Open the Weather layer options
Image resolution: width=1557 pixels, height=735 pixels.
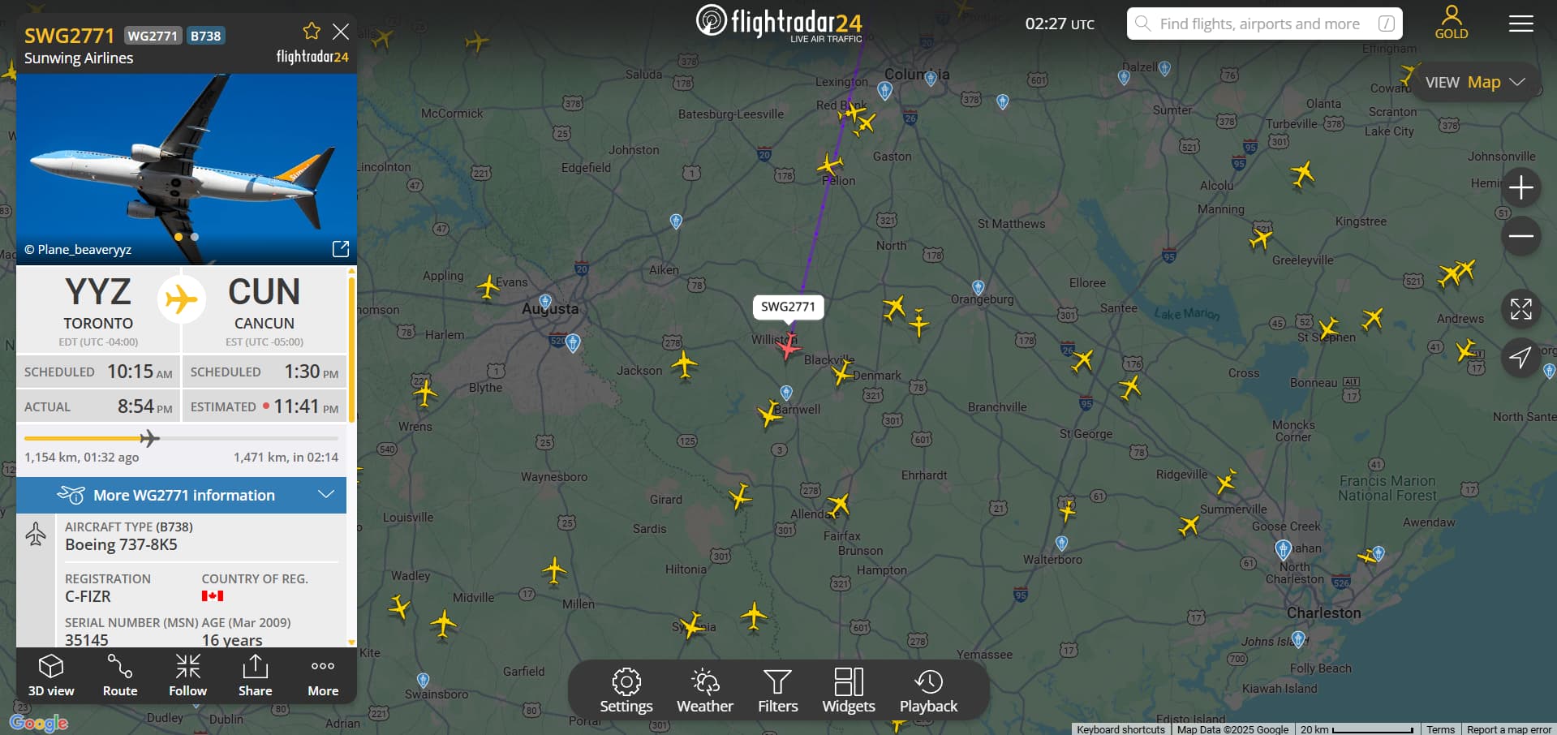(x=705, y=690)
